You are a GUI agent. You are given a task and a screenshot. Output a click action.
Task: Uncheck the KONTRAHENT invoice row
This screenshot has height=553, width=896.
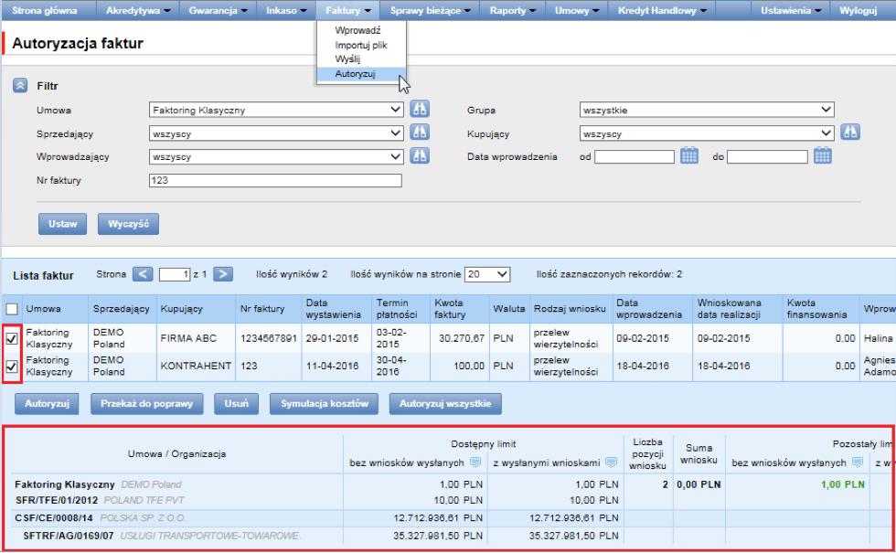tap(11, 367)
